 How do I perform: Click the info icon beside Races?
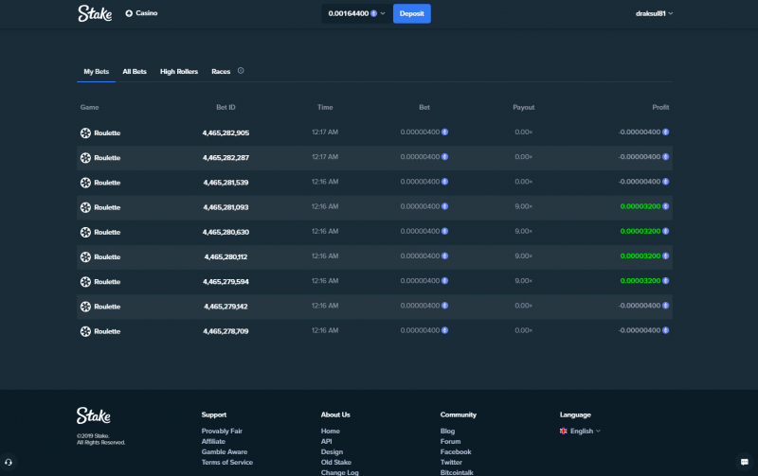point(241,70)
